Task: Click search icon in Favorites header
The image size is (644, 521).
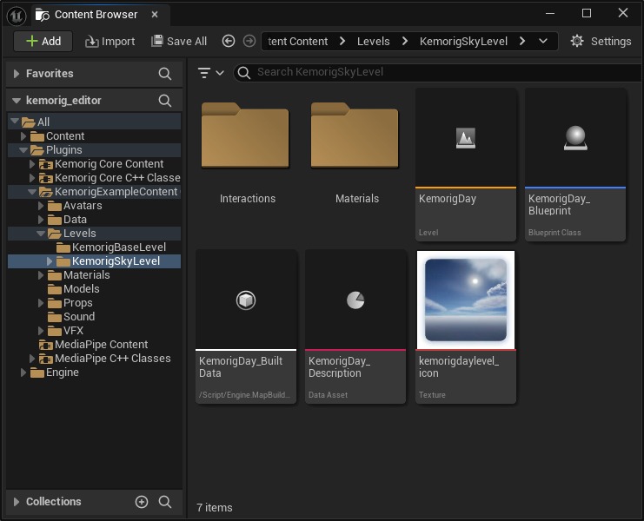Action: (165, 74)
